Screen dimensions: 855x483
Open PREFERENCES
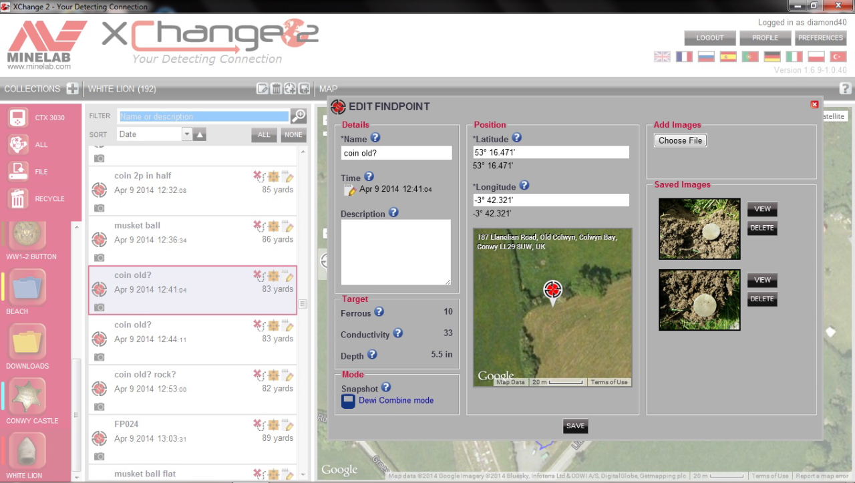(x=820, y=38)
